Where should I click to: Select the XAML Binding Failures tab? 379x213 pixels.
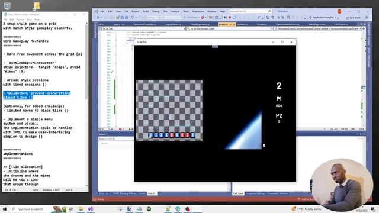[x=125, y=193]
